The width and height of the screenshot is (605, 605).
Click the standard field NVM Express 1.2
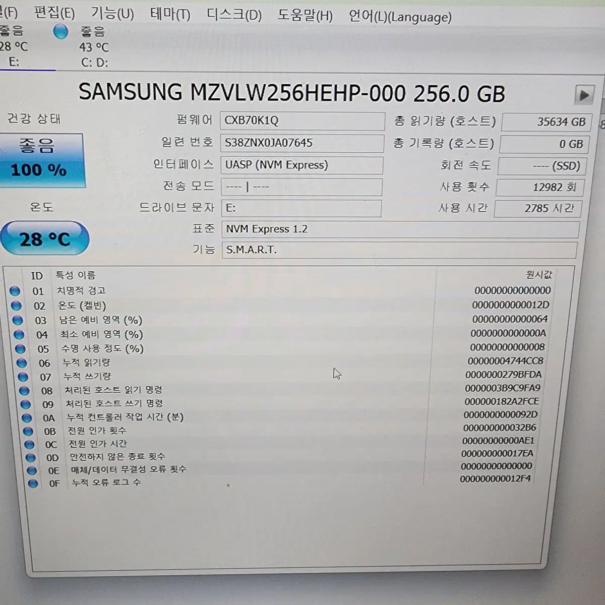point(400,229)
